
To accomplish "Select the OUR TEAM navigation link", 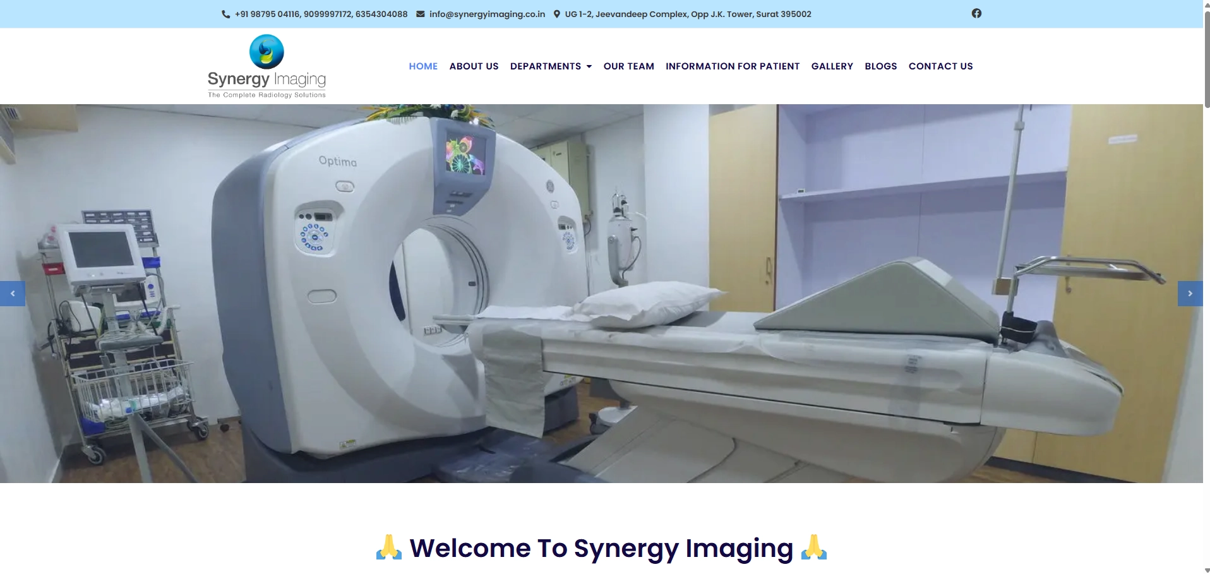I will [628, 66].
